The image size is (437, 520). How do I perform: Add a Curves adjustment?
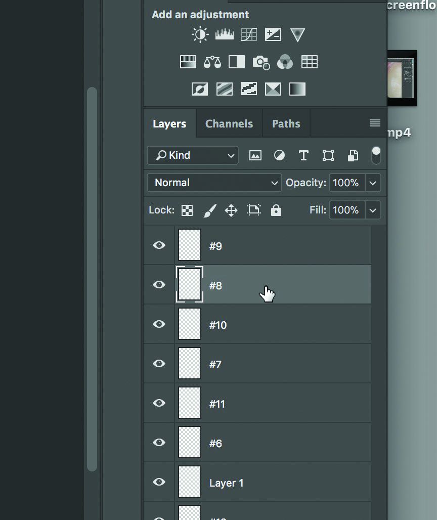click(249, 34)
